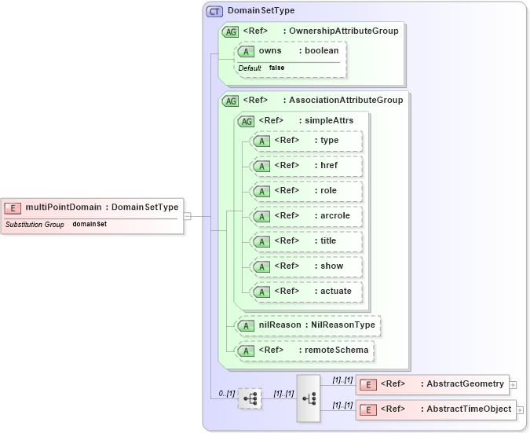Click the A icon of owns attribute
Screen dimensions: 530x433
(246, 51)
